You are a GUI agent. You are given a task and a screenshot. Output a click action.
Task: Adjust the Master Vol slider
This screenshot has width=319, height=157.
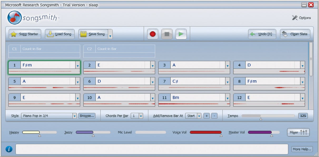(264, 132)
